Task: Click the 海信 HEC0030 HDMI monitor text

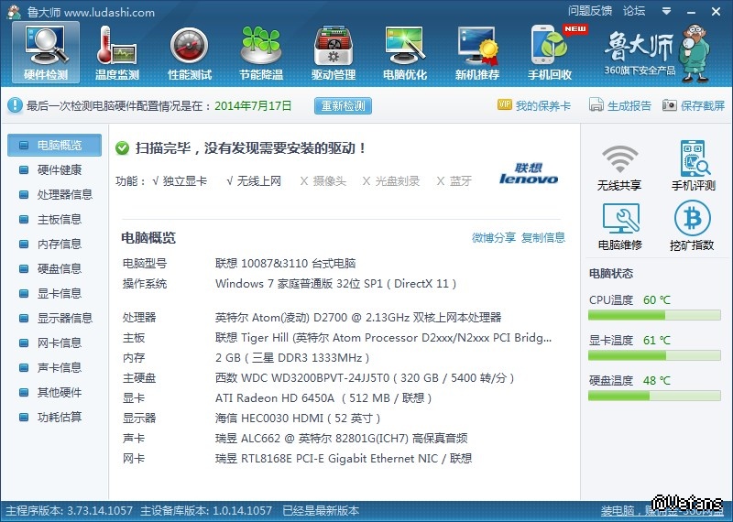Action: [298, 419]
